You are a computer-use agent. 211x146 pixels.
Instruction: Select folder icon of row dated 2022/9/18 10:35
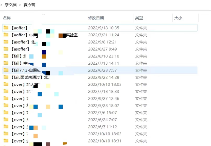pyautogui.click(x=6, y=28)
